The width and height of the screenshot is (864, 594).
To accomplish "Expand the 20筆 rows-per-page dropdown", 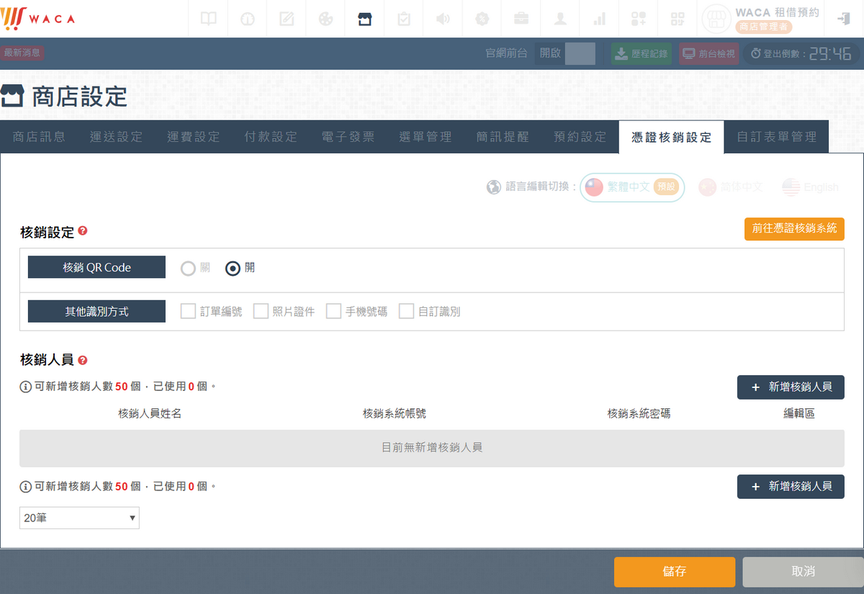I will tap(79, 518).
